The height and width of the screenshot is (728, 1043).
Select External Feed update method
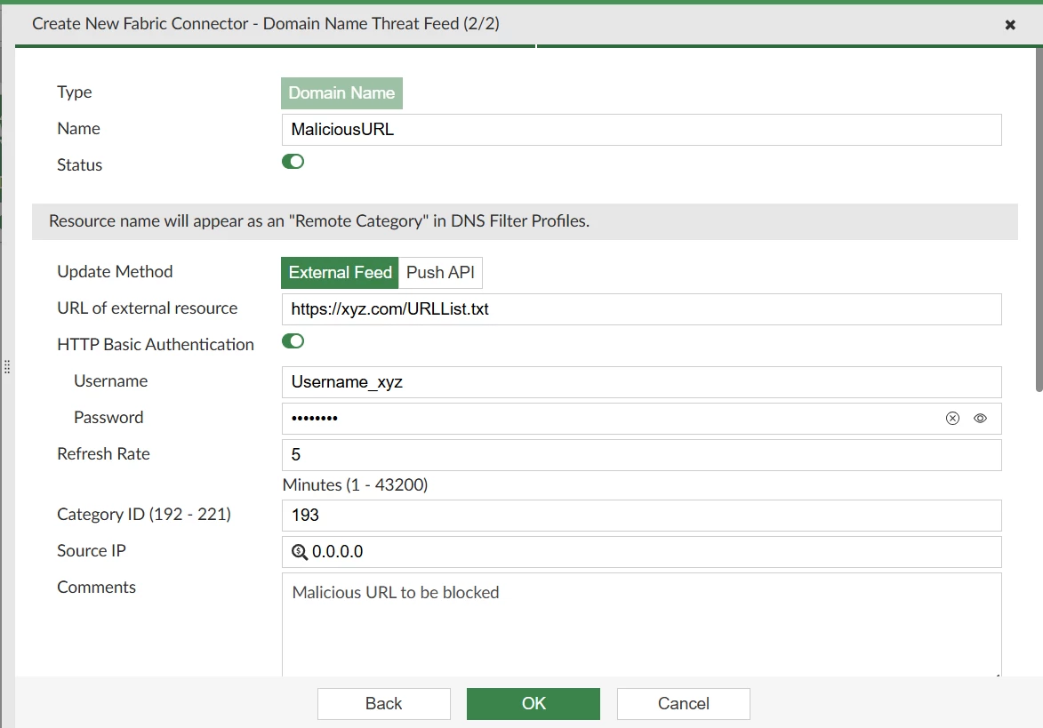(x=340, y=273)
